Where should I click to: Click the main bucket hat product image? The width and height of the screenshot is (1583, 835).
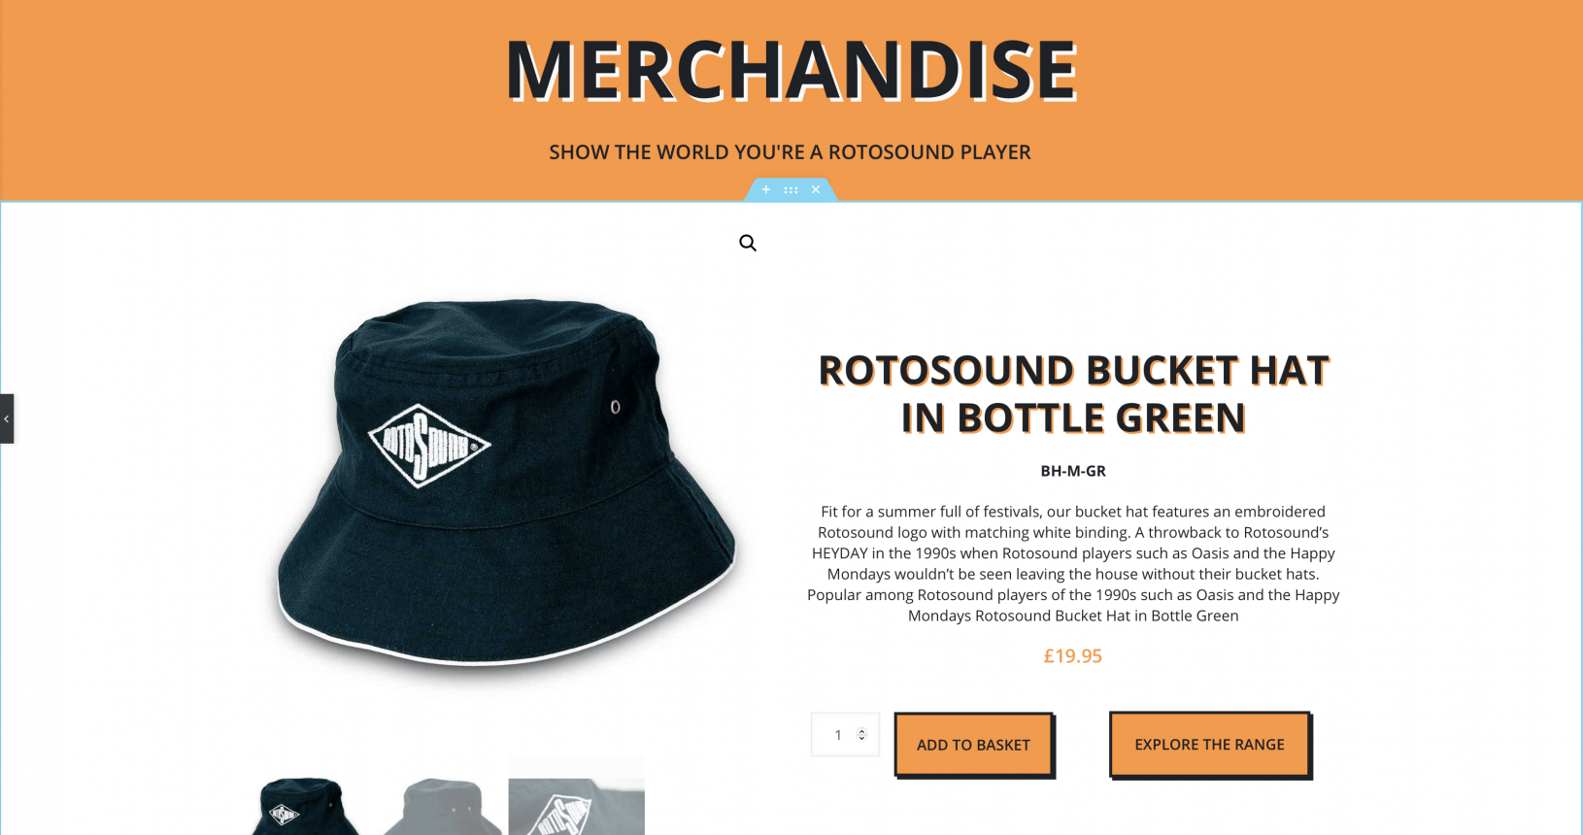click(506, 483)
